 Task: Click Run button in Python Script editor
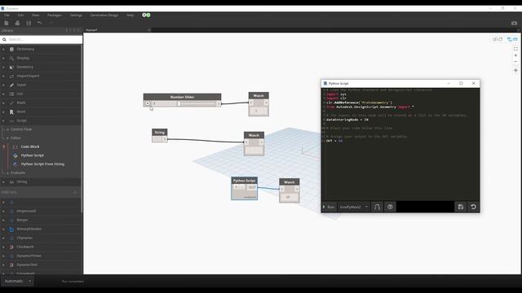(329, 207)
